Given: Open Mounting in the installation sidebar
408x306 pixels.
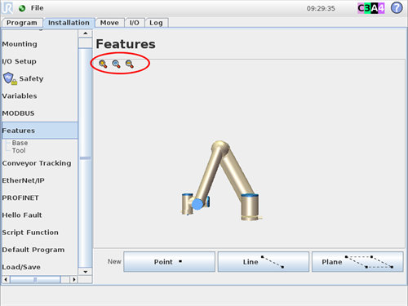Looking at the screenshot, I should [20, 44].
